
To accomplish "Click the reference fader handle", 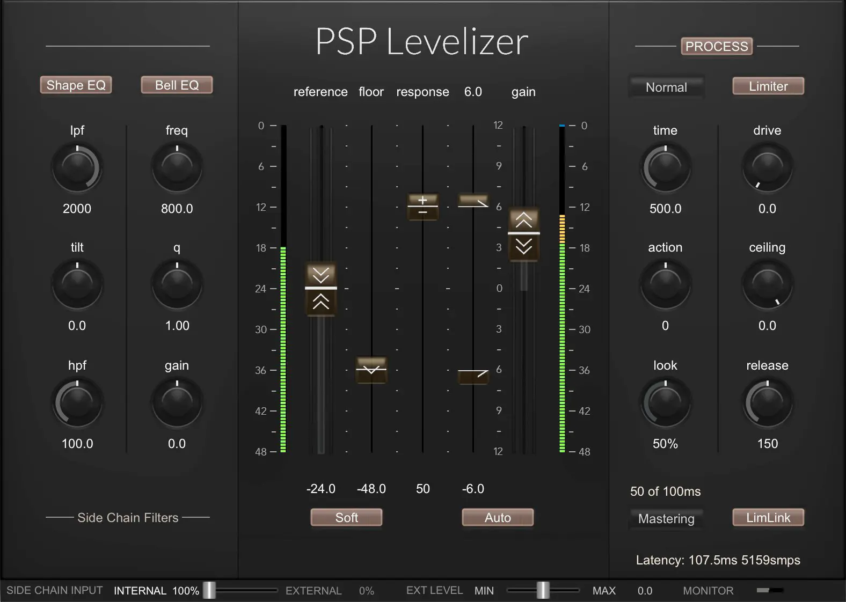I will click(321, 289).
